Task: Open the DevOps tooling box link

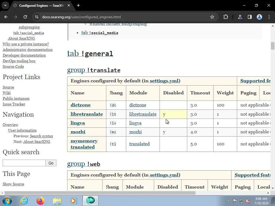Action: [19, 61]
